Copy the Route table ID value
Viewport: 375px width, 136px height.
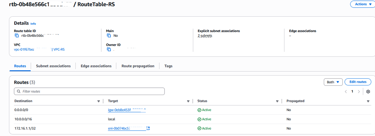(x=16, y=36)
